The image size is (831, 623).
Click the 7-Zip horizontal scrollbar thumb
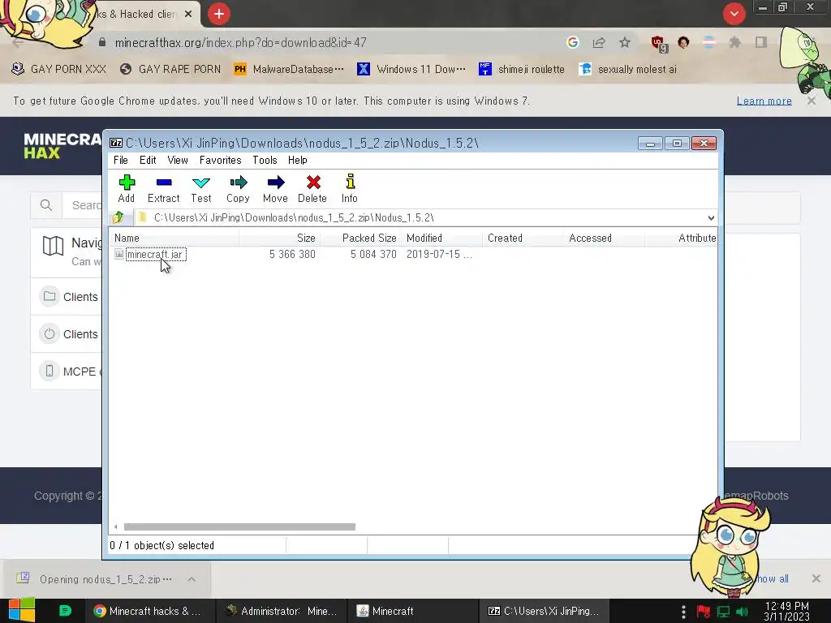point(239,526)
